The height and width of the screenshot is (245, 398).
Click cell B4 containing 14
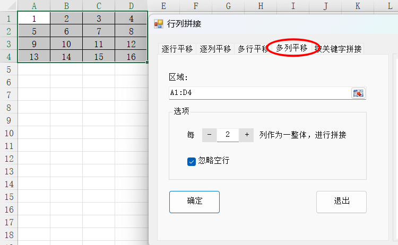coord(66,57)
